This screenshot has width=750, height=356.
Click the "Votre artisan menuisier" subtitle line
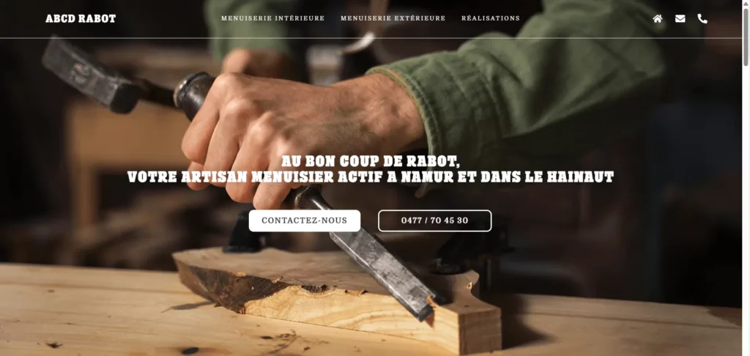pos(370,177)
